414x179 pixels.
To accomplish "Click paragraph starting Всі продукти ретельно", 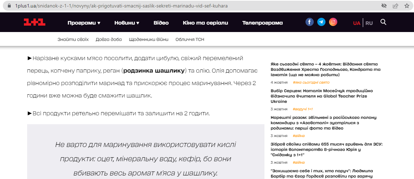I will [x=118, y=114].
